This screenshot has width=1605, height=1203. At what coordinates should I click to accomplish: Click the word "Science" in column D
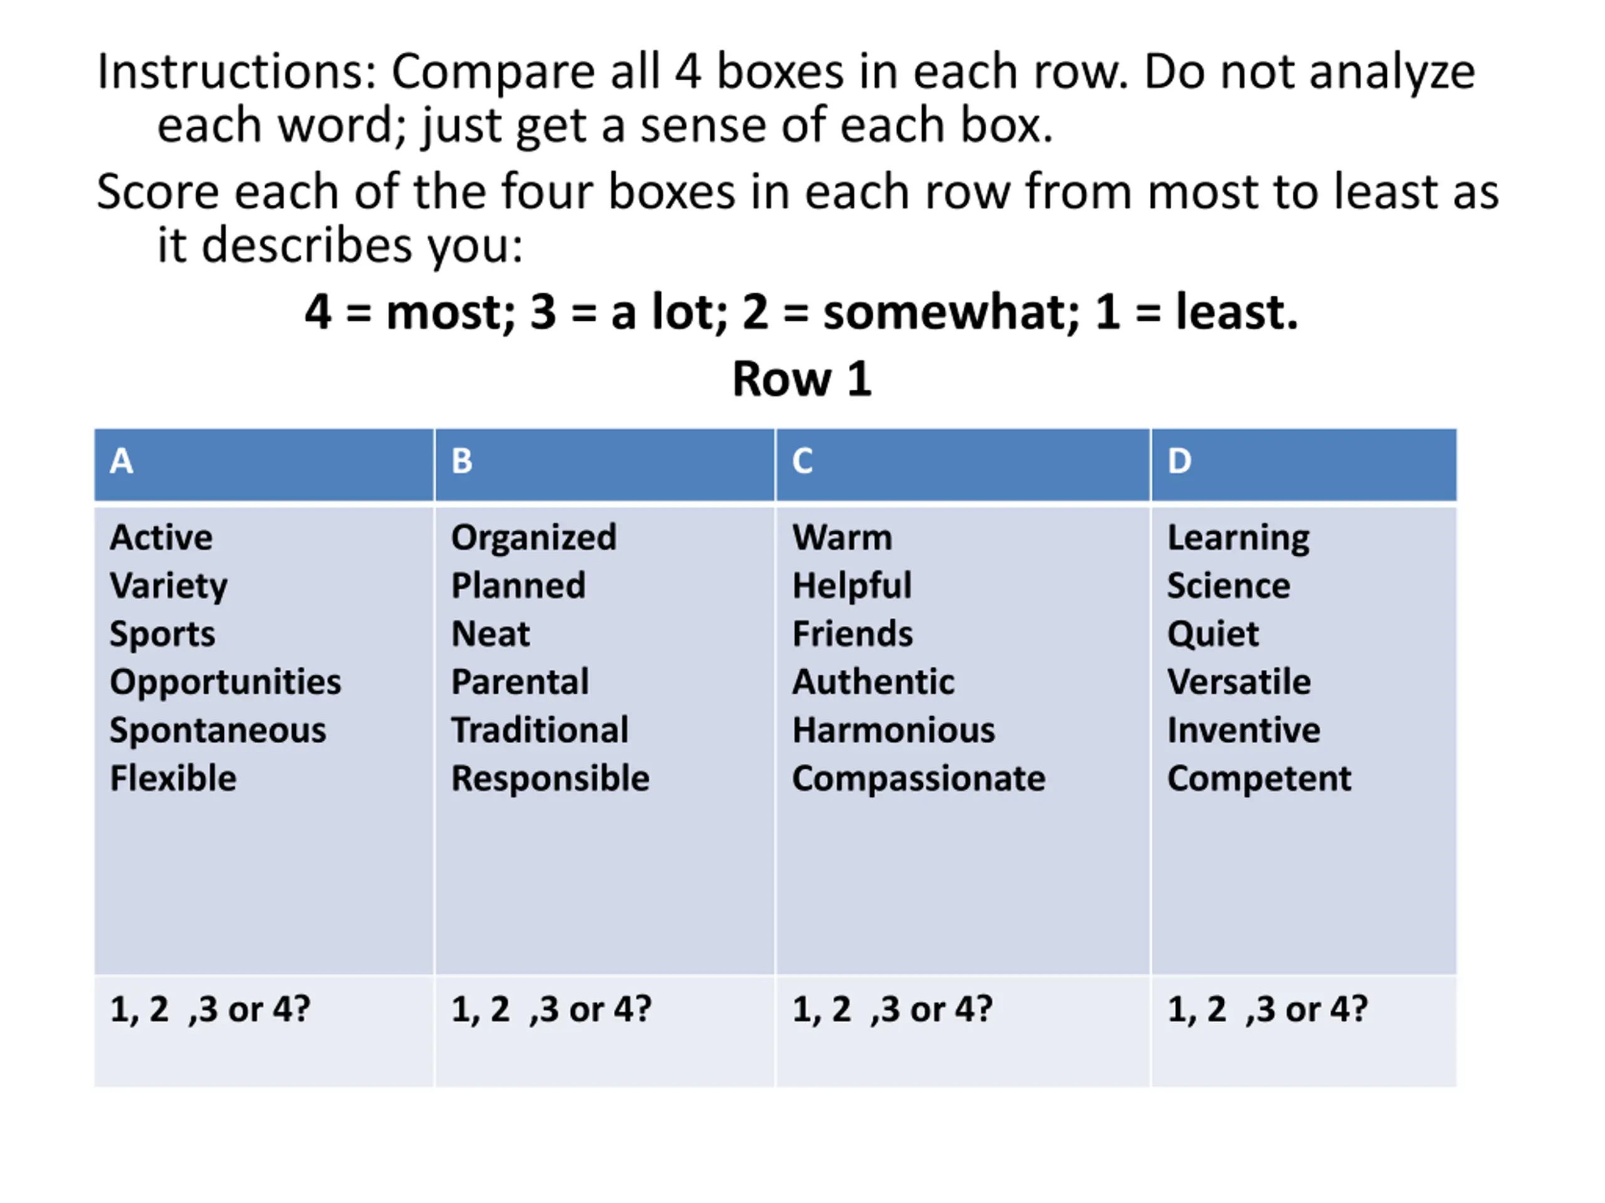point(1228,585)
